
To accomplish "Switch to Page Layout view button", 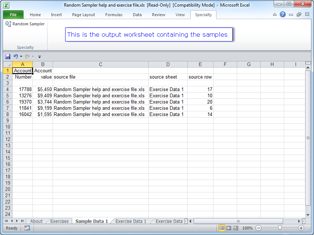I will coord(229,228).
